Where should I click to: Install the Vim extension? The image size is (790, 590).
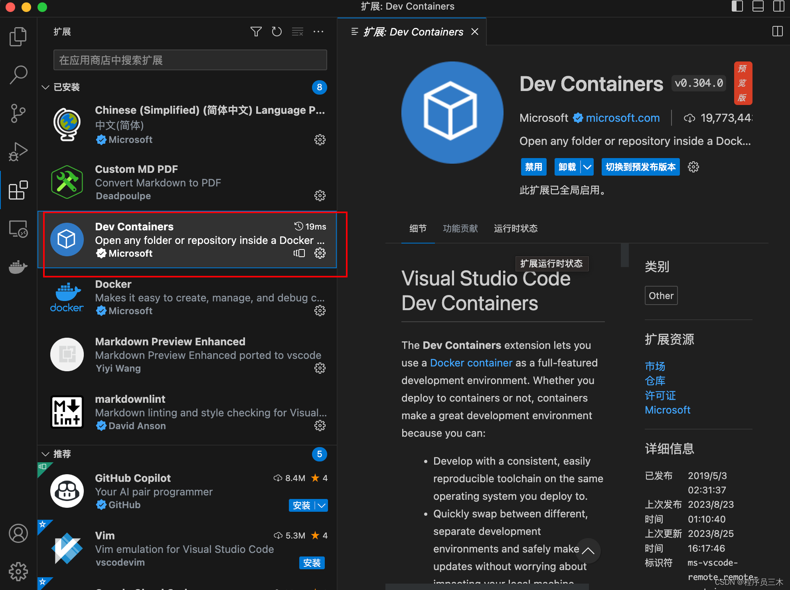pos(312,563)
